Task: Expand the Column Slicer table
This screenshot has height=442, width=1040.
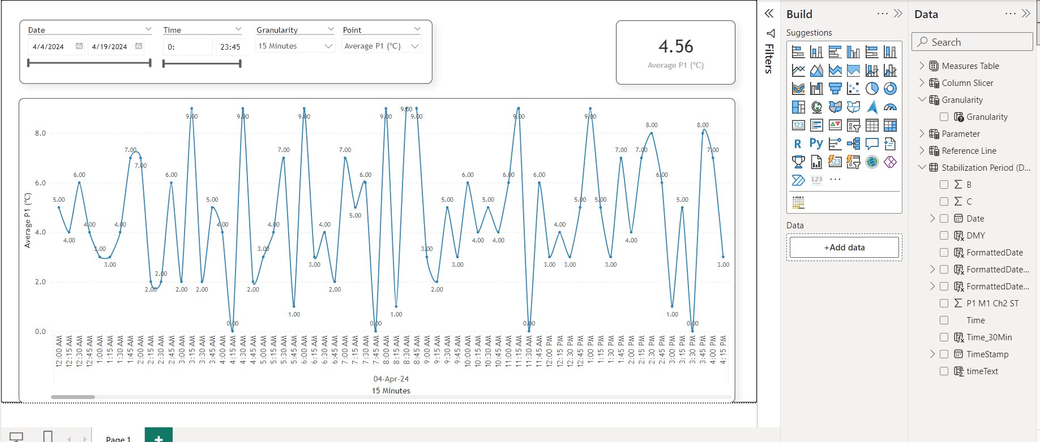Action: 922,83
